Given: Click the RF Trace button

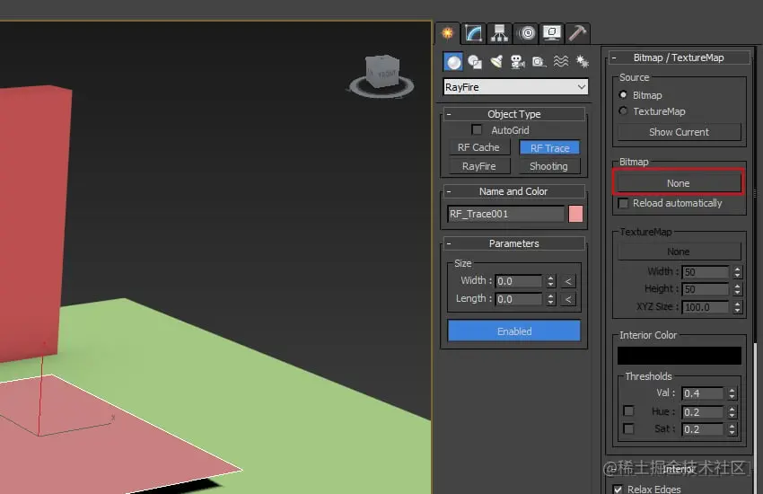Looking at the screenshot, I should point(550,147).
